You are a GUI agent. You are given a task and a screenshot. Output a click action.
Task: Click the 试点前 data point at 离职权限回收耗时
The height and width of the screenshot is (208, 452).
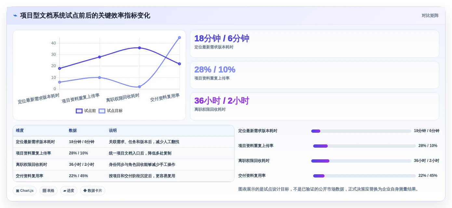click(140, 48)
